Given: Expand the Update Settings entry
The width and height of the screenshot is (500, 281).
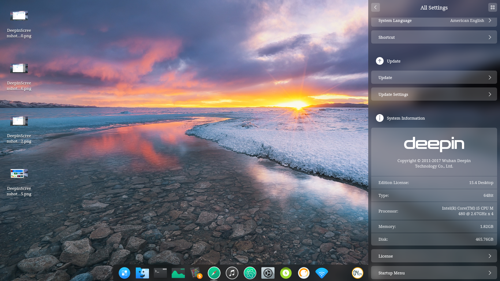Looking at the screenshot, I should [434, 94].
